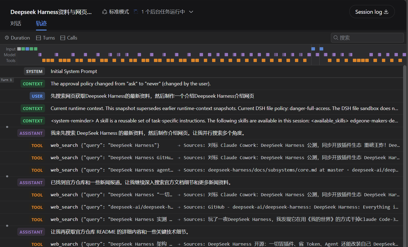Open the SYSTEM Initial System Prompt row
Screen dimensions: 408x247
point(201,71)
